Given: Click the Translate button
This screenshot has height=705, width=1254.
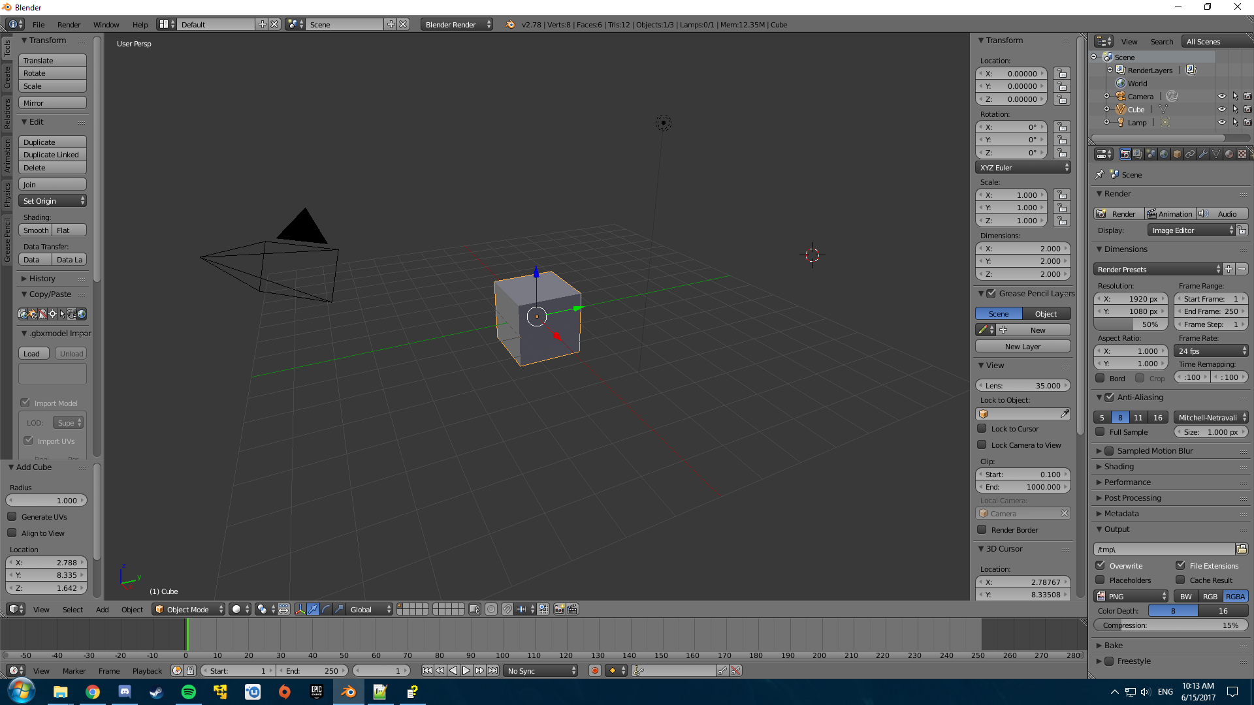Looking at the screenshot, I should pyautogui.click(x=52, y=61).
